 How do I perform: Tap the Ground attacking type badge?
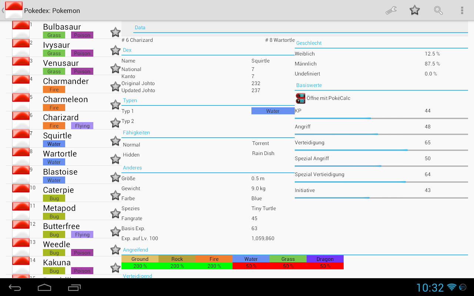(x=140, y=259)
